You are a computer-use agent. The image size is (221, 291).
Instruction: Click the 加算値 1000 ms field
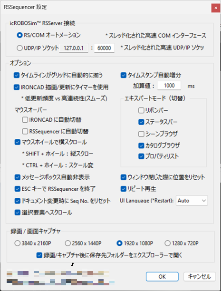tap(169, 86)
